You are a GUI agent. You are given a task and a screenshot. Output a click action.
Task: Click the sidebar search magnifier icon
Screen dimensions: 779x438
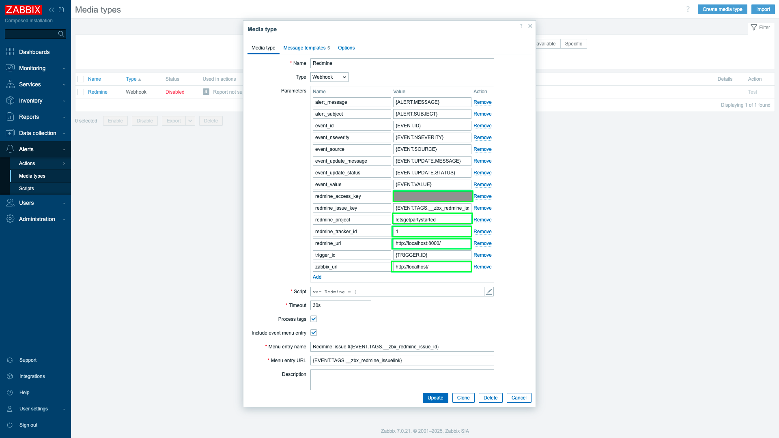coord(61,34)
